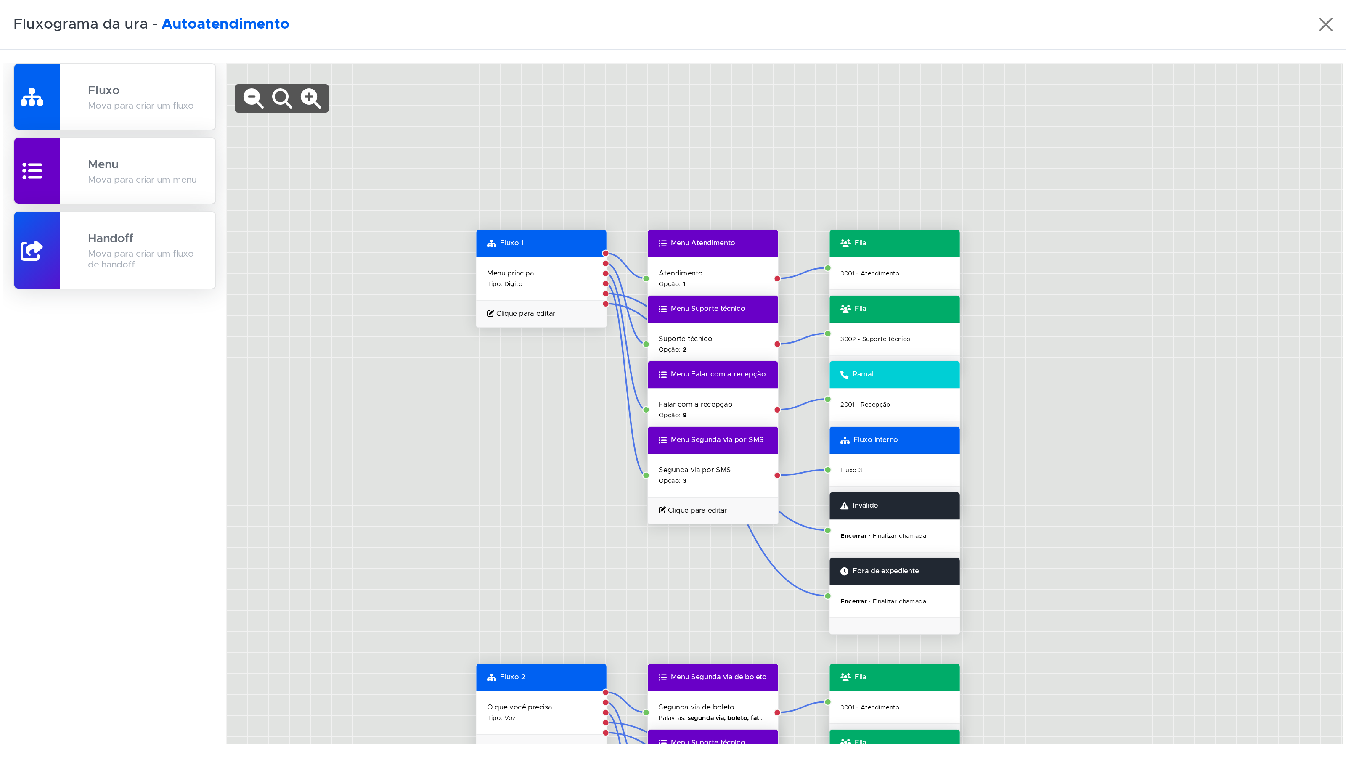The image size is (1346, 757).
Task: Click the zoom out magnifier icon
Action: (253, 98)
